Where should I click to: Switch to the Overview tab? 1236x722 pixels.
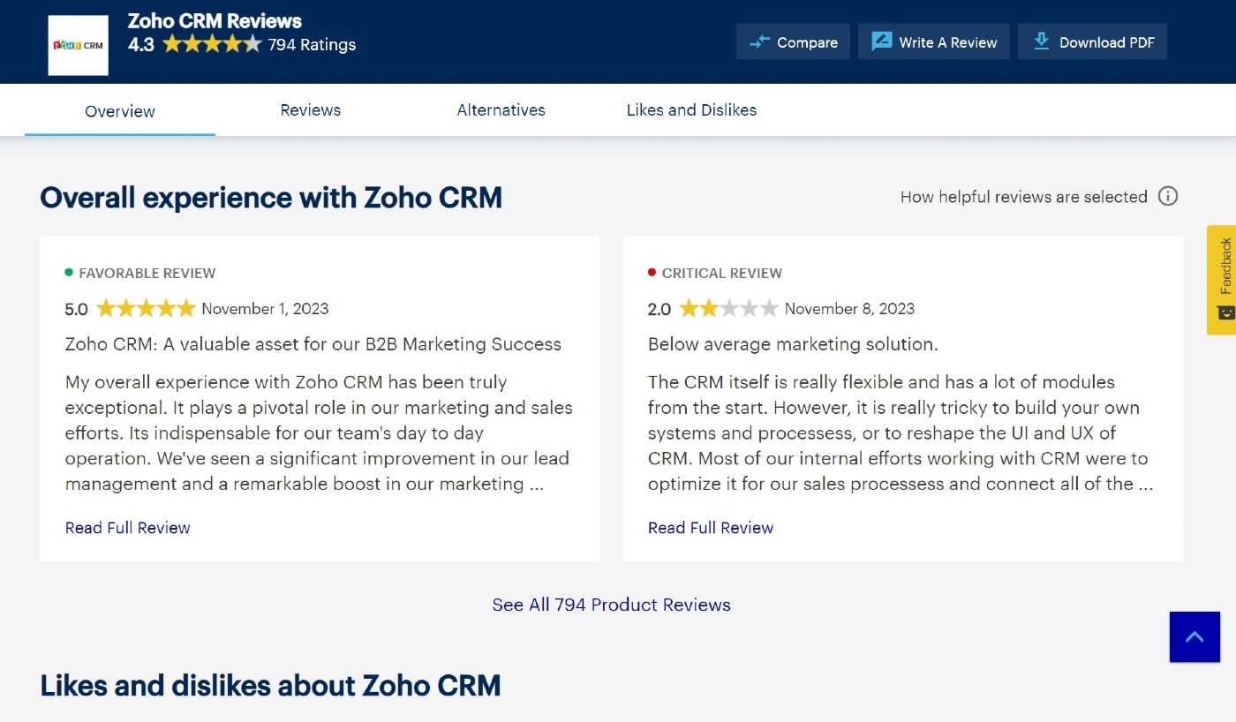pos(120,111)
